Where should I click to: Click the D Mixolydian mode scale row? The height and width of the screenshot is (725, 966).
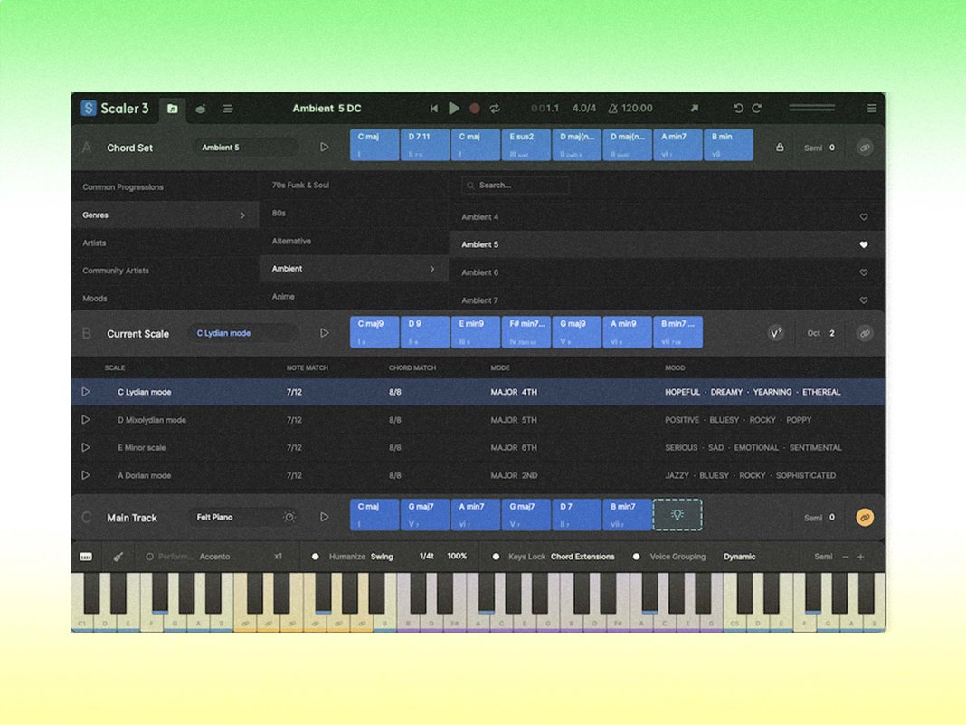[x=478, y=420]
